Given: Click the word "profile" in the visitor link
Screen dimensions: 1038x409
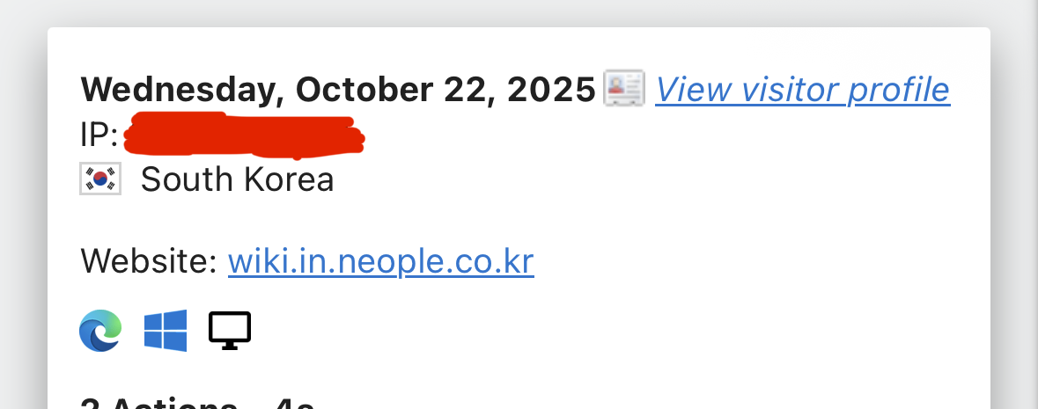Looking at the screenshot, I should (x=898, y=89).
